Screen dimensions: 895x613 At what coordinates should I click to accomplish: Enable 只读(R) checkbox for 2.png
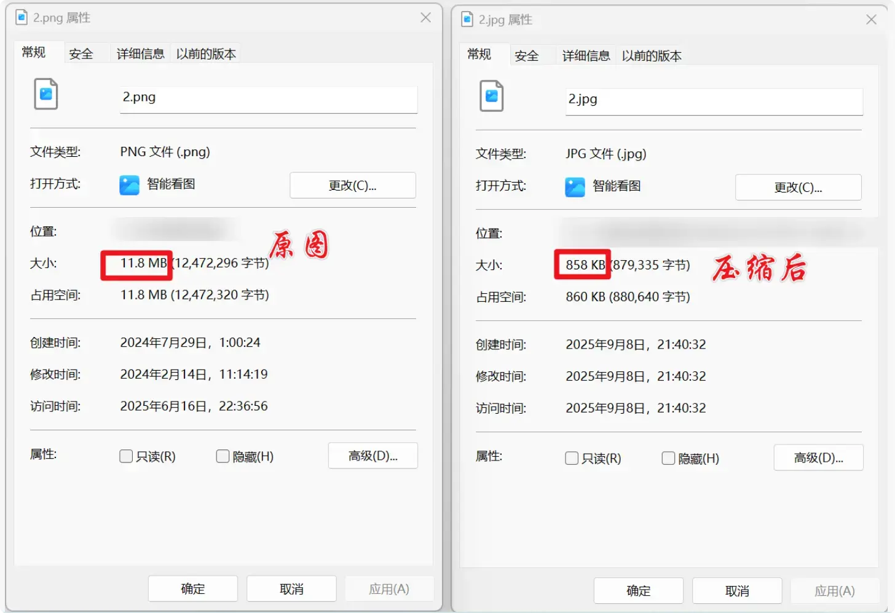click(125, 456)
